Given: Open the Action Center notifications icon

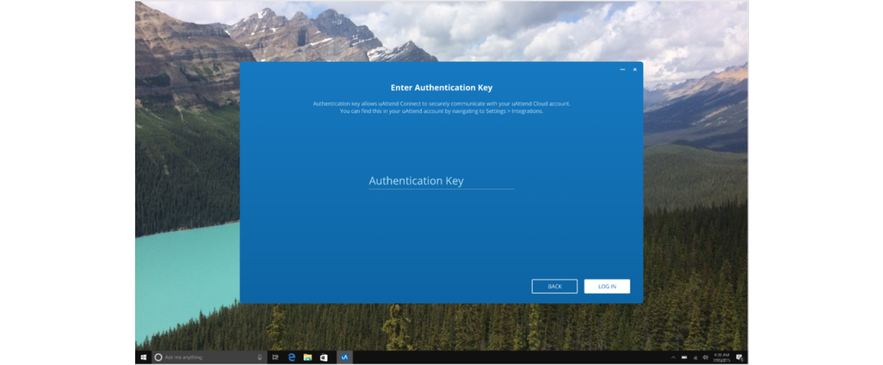Looking at the screenshot, I should [740, 357].
